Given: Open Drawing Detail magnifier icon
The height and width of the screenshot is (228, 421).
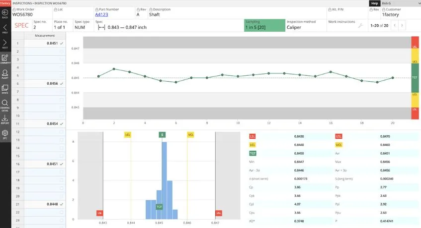Looking at the screenshot, I should [x=5, y=103].
